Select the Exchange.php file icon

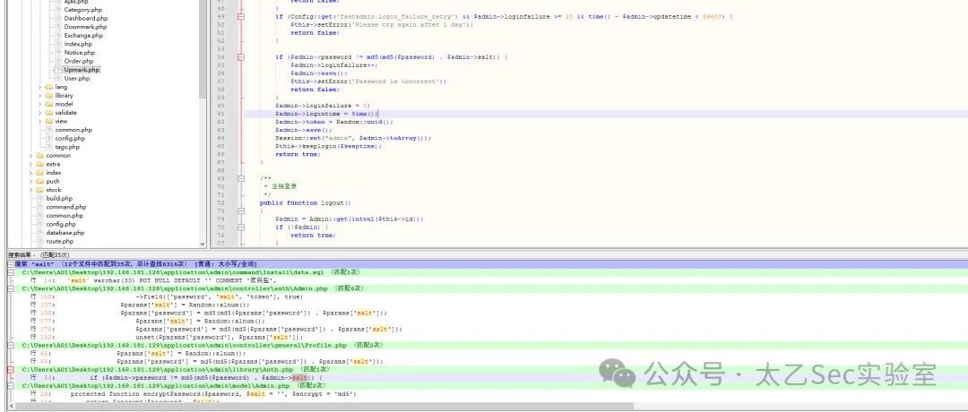pos(58,36)
